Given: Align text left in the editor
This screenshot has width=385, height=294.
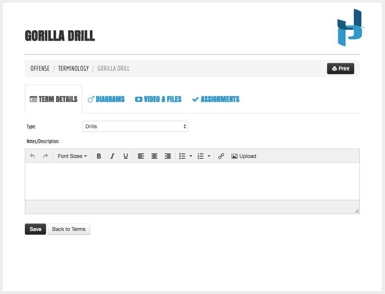Looking at the screenshot, I should coord(141,156).
